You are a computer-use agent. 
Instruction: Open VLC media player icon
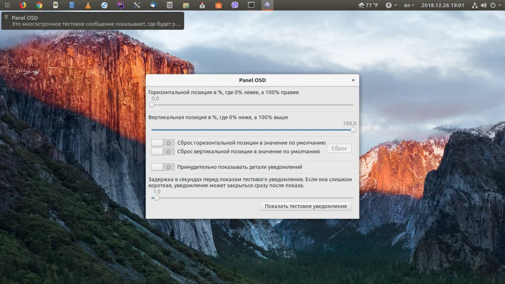[x=88, y=5]
